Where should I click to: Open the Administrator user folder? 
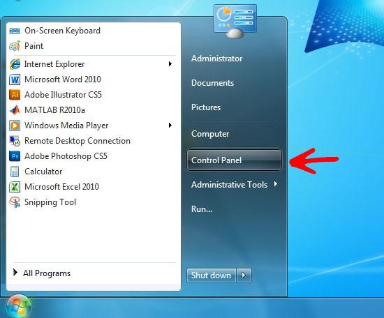(216, 59)
